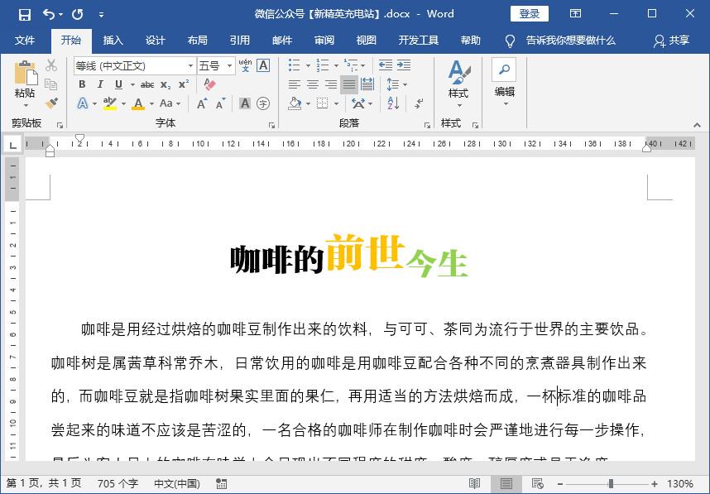The image size is (710, 494).
Task: Apply yellow text highlight color
Action: 110,103
